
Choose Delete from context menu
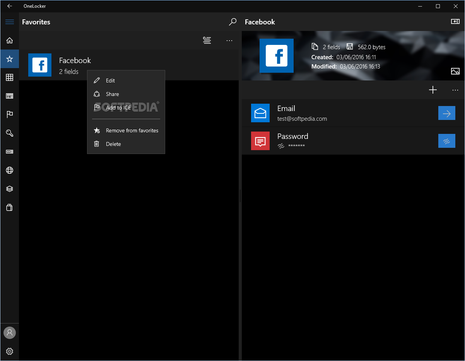[x=126, y=144]
